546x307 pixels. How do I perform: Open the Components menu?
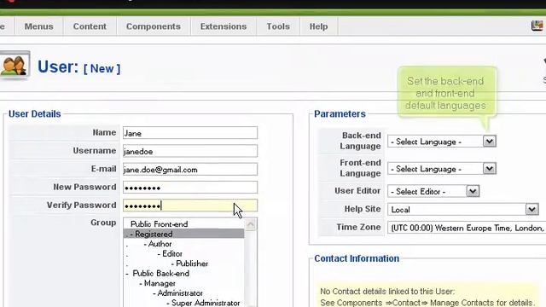pyautogui.click(x=154, y=26)
